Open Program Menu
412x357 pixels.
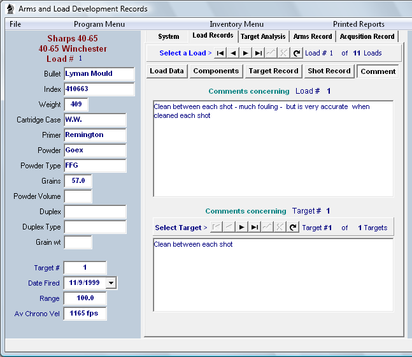pos(99,24)
